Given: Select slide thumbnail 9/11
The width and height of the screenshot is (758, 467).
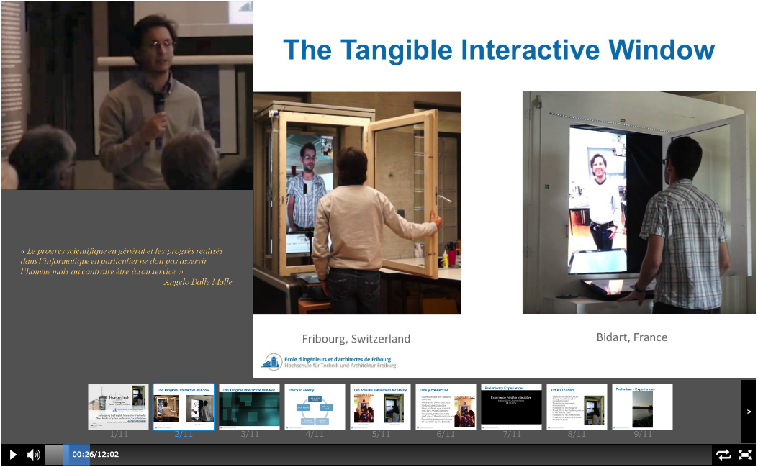Looking at the screenshot, I should [x=642, y=407].
